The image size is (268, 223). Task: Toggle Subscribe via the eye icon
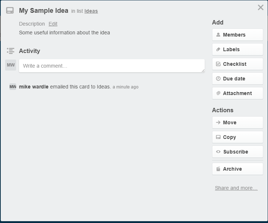218,152
